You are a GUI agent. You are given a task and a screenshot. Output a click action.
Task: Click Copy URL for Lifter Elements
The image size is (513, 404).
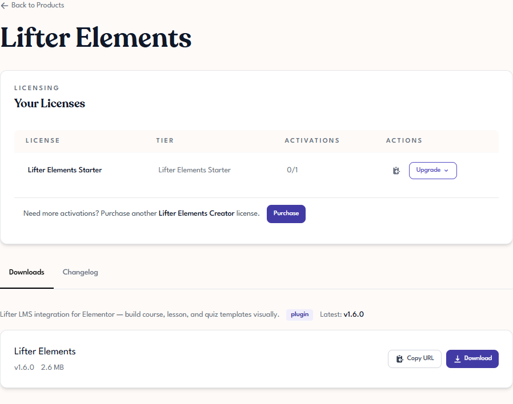(415, 358)
